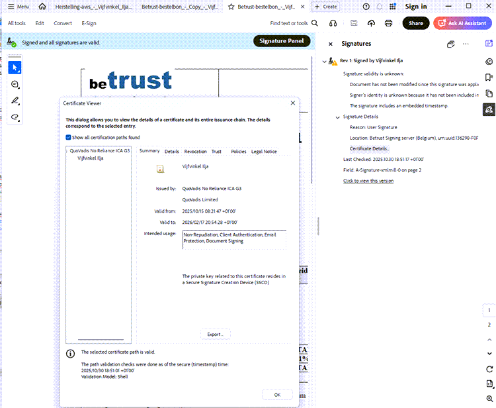496x408 pixels.
Task: Click the document properties page icon
Action: coord(489,383)
